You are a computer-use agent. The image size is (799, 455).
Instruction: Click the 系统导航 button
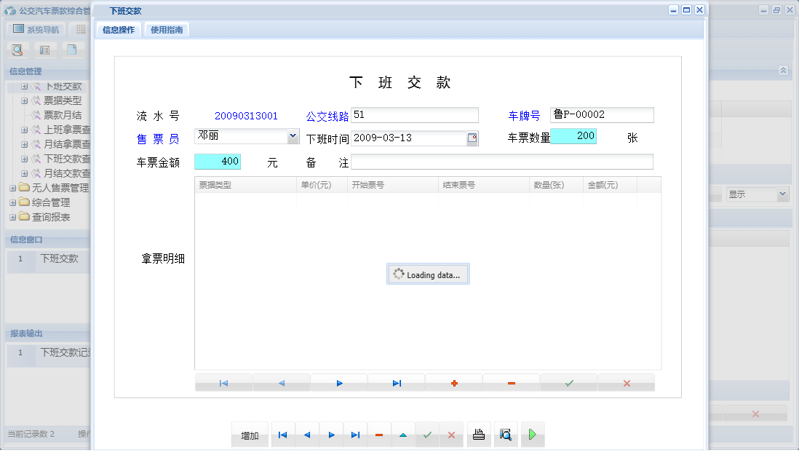(34, 28)
